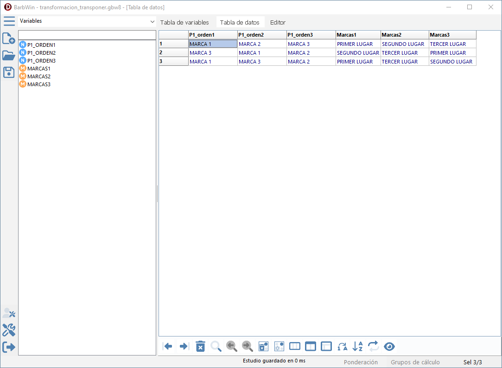Switch to the Tabla de variables tab
This screenshot has height=368, width=502.
click(x=184, y=22)
